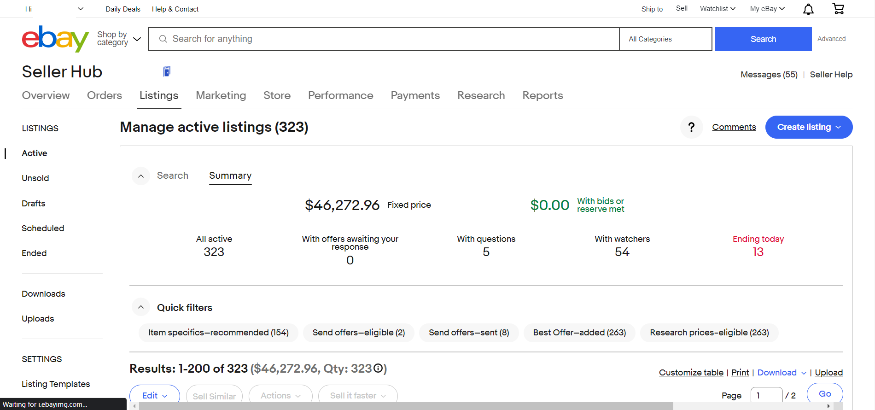This screenshot has width=875, height=410.
Task: Click the Ship to link
Action: tap(652, 9)
